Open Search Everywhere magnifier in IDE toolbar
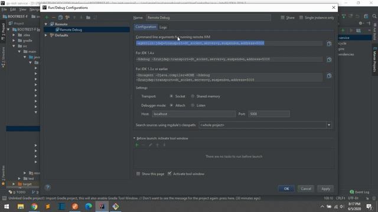378x212 pixels. coord(374,16)
